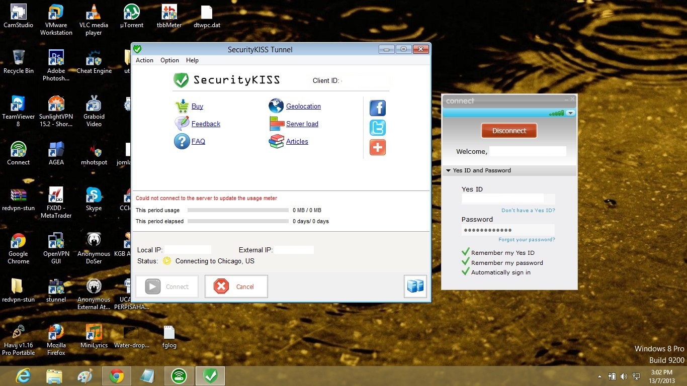687x386 pixels.
Task: Click the Password input field
Action: pyautogui.click(x=508, y=230)
